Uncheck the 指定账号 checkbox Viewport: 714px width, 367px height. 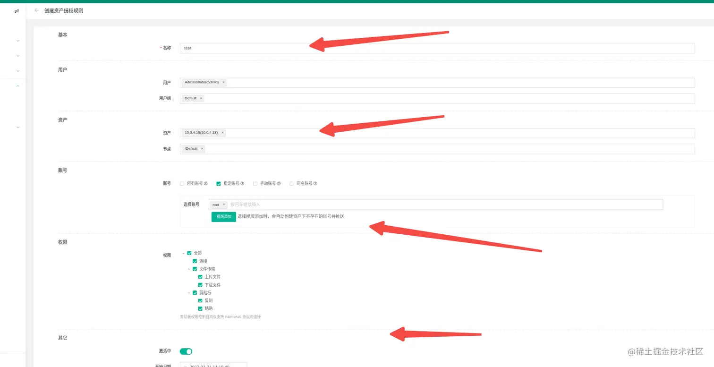tap(219, 183)
